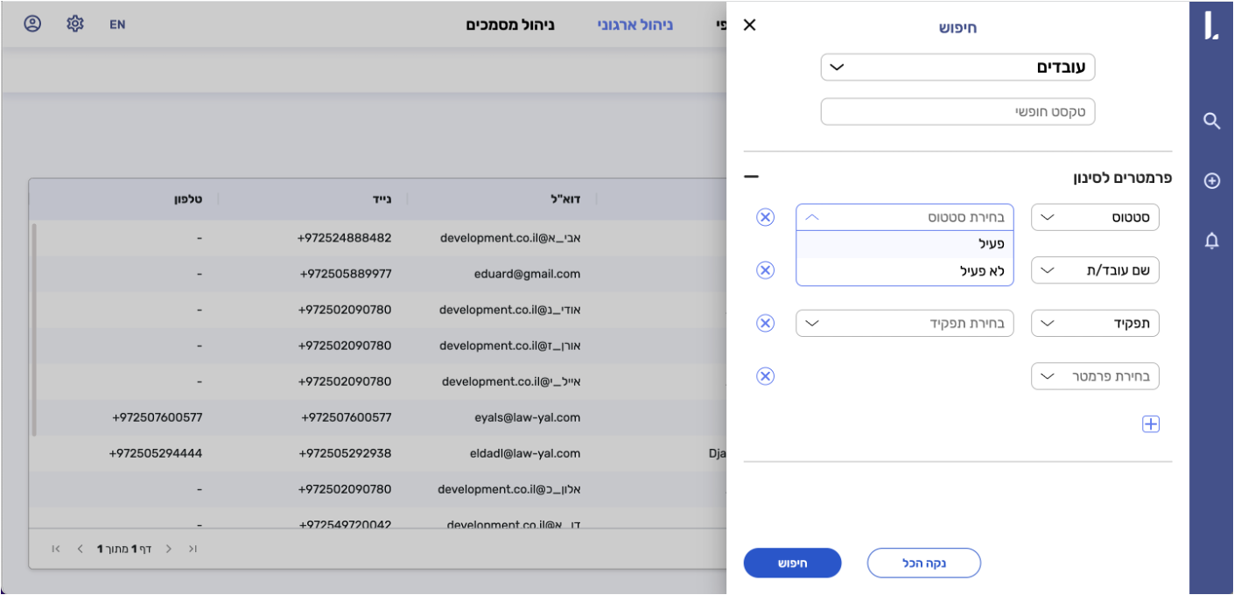Open the בחירת פרמטר dropdown

coord(1094,376)
